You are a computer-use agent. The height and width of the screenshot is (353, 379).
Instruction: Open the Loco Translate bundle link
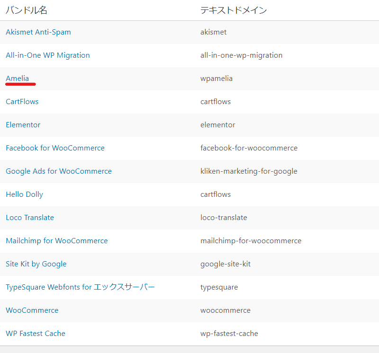pyautogui.click(x=30, y=218)
